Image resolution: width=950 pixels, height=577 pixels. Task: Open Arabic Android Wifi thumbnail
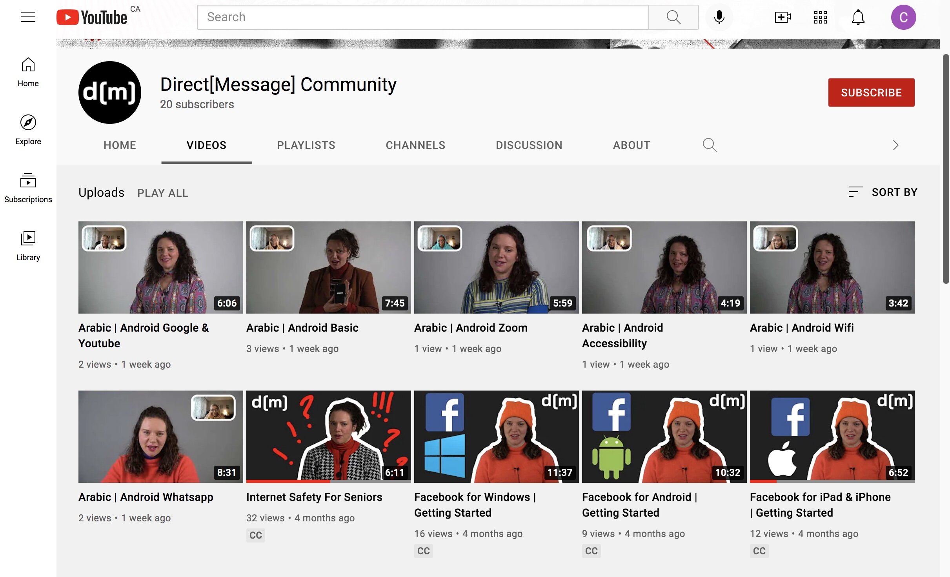point(832,267)
